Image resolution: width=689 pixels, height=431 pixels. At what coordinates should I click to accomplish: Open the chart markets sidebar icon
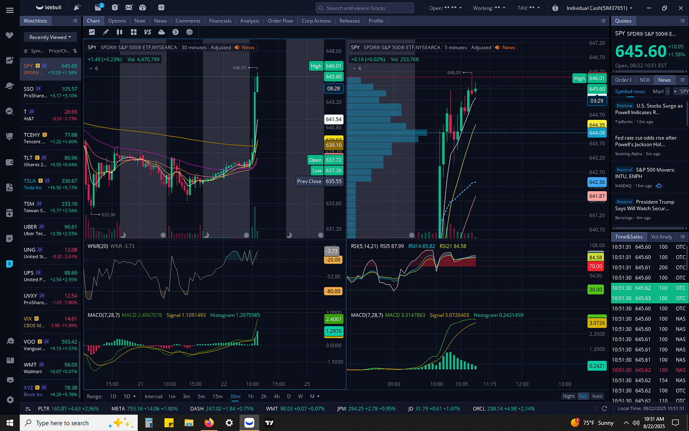pos(9,60)
